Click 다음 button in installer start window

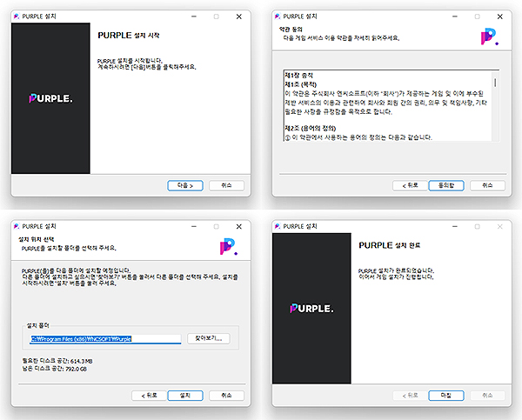(x=185, y=185)
